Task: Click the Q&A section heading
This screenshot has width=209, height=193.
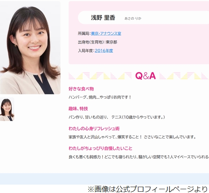Action: coord(145,76)
